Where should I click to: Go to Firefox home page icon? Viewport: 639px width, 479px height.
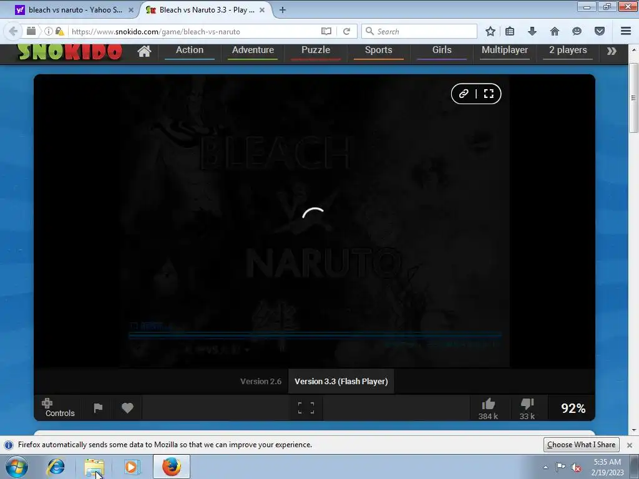555,31
